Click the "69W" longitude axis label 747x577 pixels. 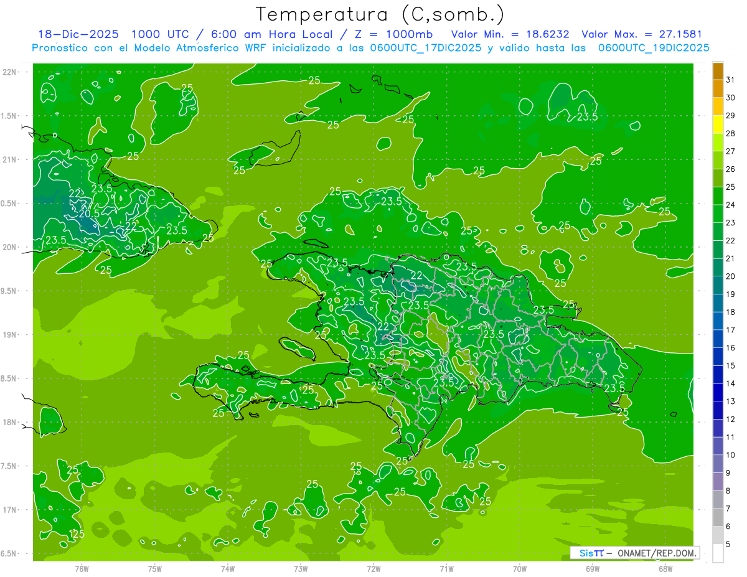[x=593, y=569]
